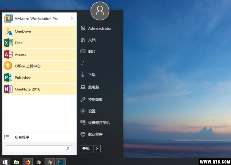The image size is (231, 165).
Task: Open VMware Workstation Pro from the start menu
Action: (40, 19)
